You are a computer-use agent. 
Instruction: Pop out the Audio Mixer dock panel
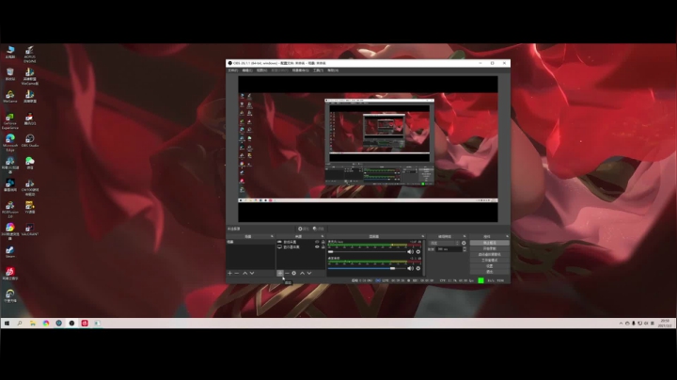click(x=423, y=237)
